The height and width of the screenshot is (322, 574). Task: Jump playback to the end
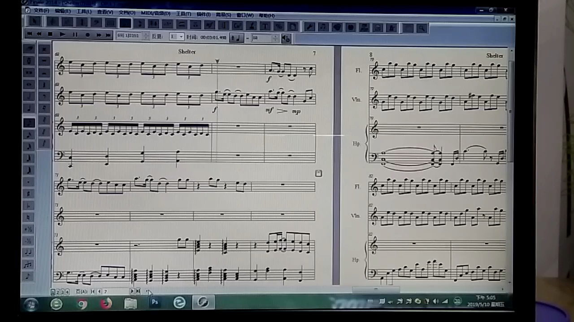[108, 35]
